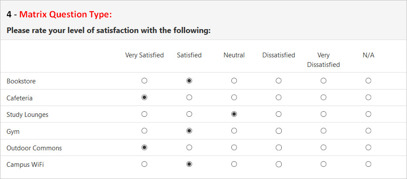407x179 pixels.
Task: Set Gym to Very Dissatisfied
Action: click(x=324, y=131)
